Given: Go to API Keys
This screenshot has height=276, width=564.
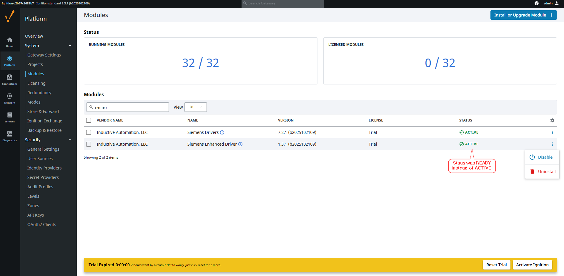Looking at the screenshot, I should pyautogui.click(x=36, y=215).
